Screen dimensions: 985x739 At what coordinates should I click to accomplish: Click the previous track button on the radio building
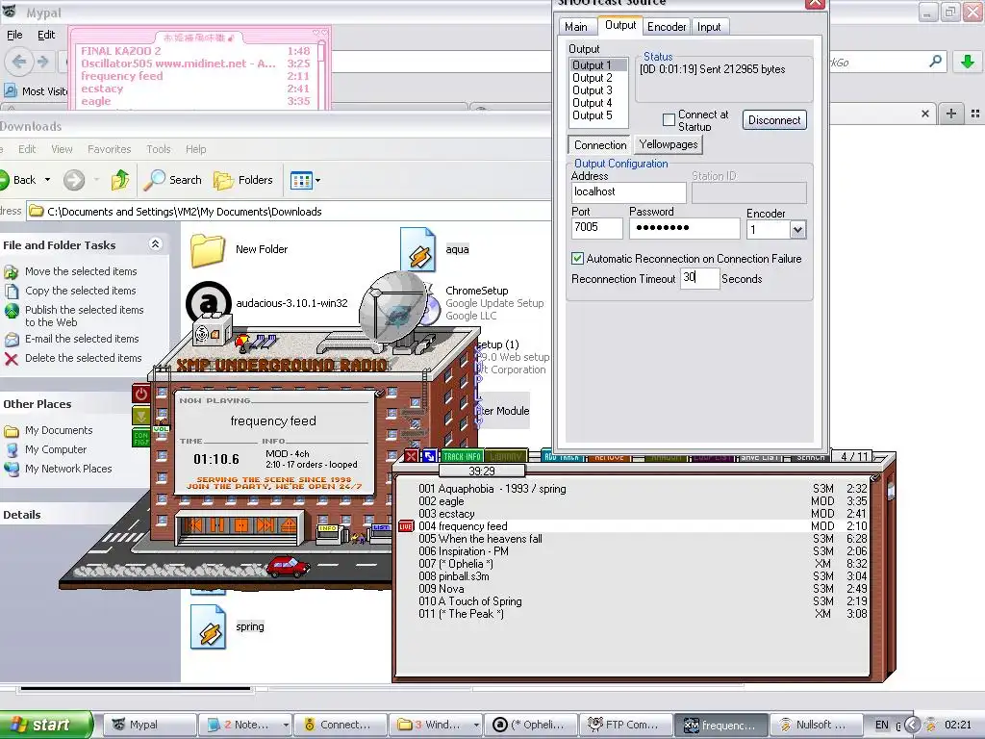click(193, 524)
